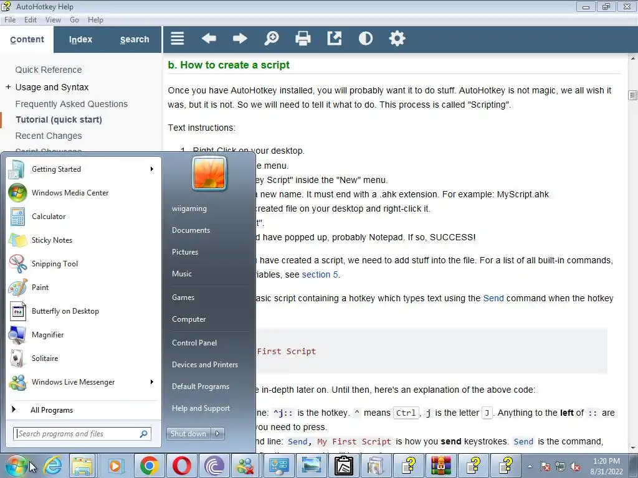Open the Go menu
Image resolution: width=638 pixels, height=478 pixels.
click(74, 19)
